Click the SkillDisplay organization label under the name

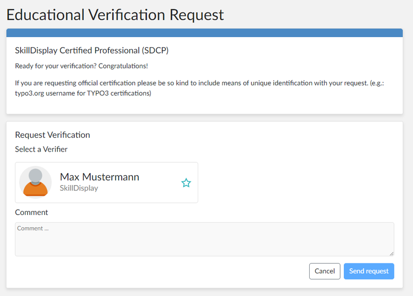[79, 188]
